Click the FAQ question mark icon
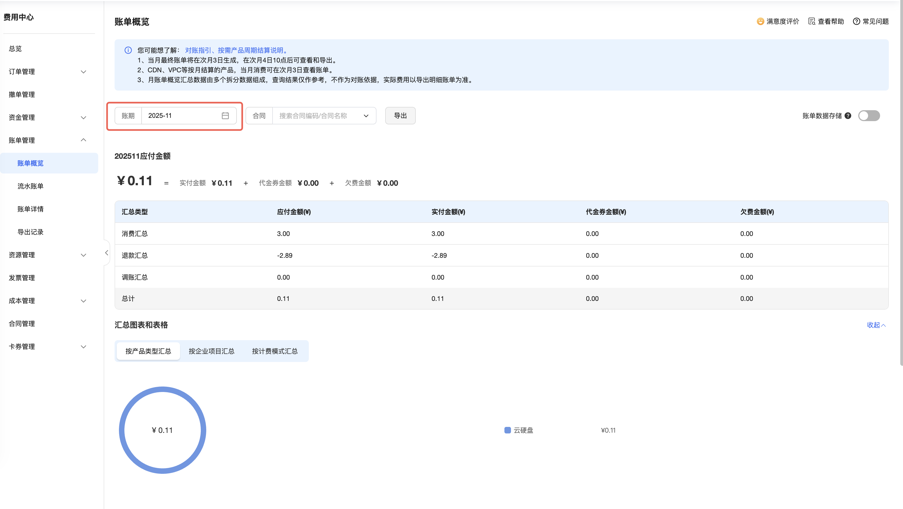The image size is (903, 509). click(x=856, y=21)
